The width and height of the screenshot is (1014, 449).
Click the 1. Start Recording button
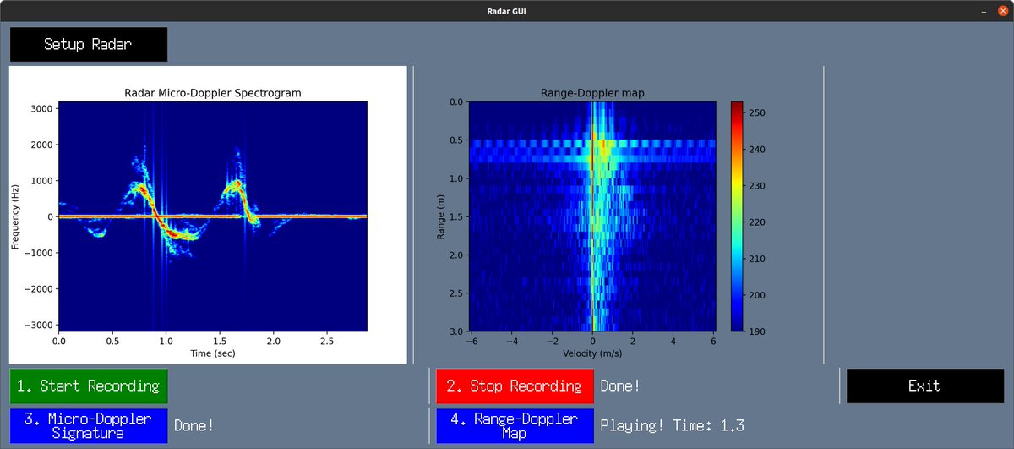(89, 386)
